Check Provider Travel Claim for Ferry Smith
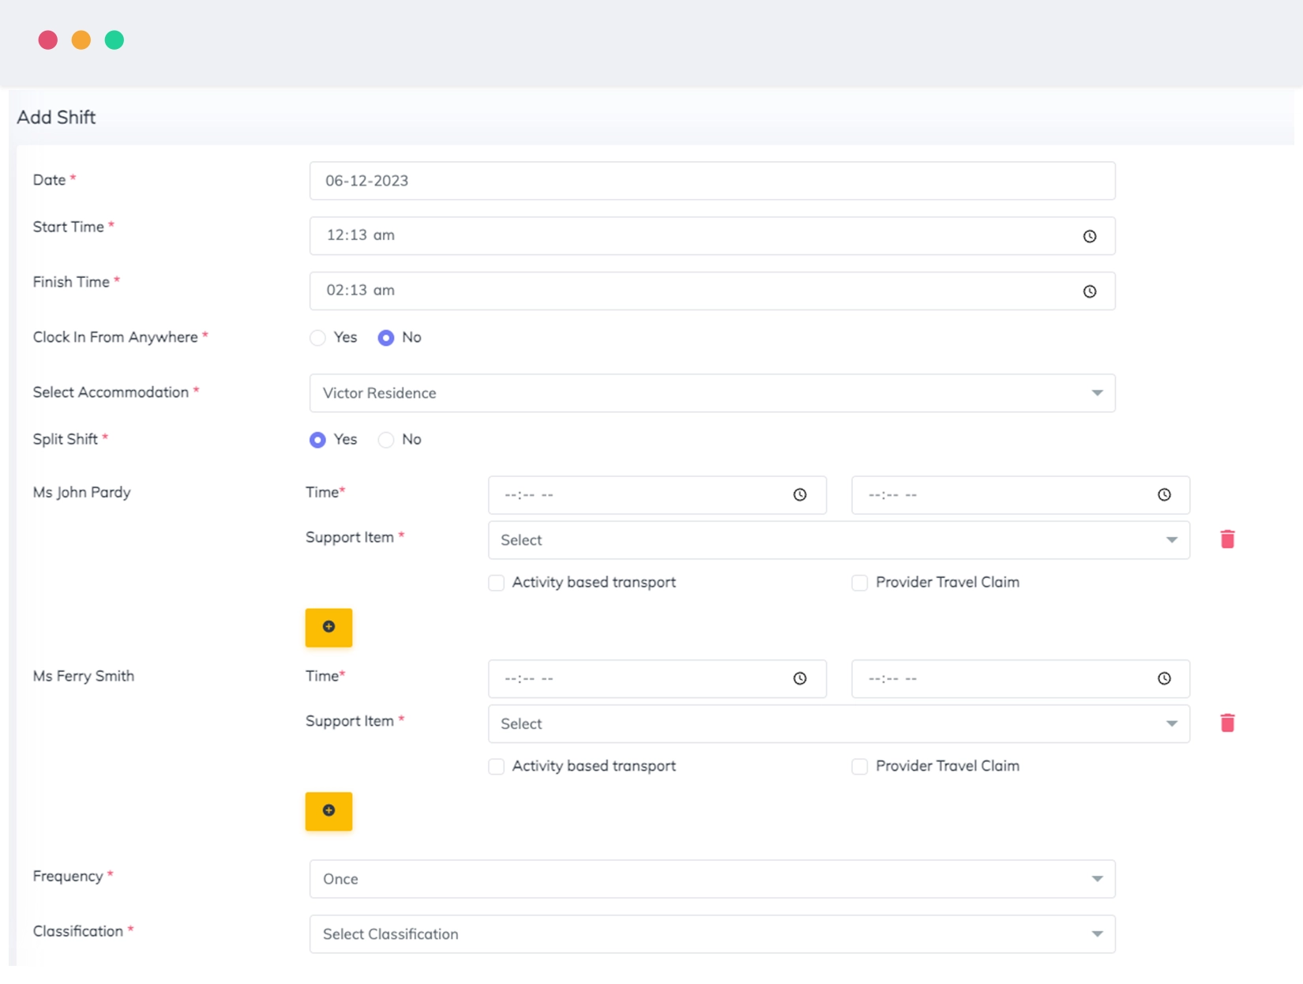This screenshot has width=1303, height=984. 859,766
